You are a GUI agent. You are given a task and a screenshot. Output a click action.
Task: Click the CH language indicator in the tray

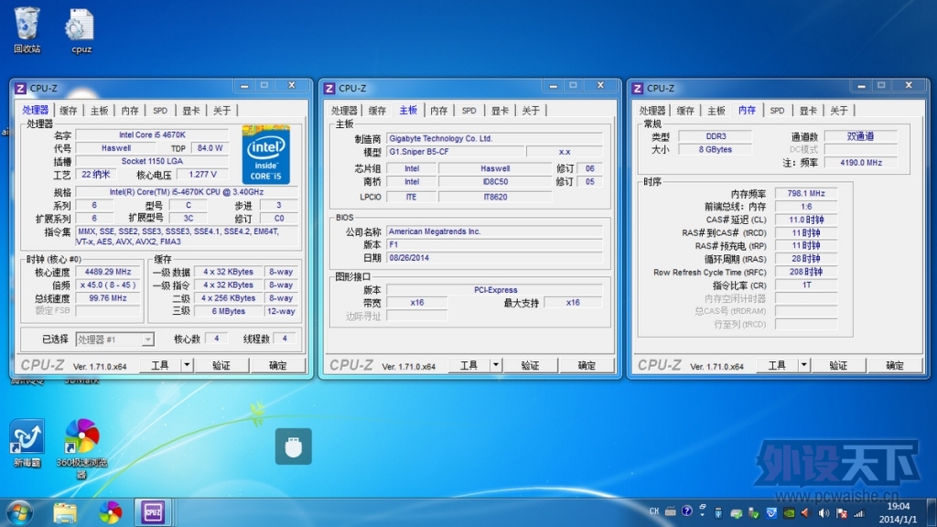tap(653, 511)
